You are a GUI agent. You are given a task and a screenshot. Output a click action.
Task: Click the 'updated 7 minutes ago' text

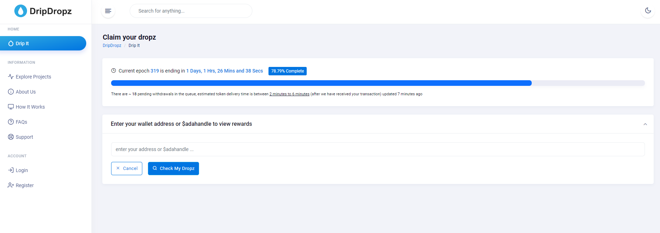(402, 94)
